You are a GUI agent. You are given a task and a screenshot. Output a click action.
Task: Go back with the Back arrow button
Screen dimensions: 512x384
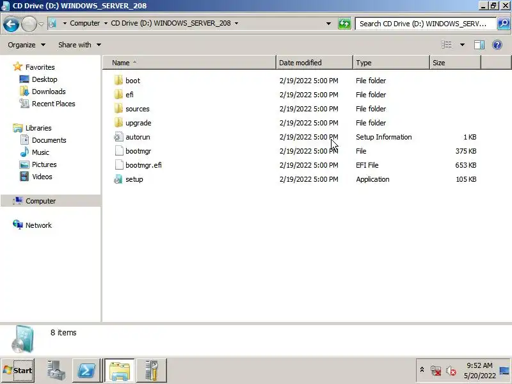tap(11, 24)
